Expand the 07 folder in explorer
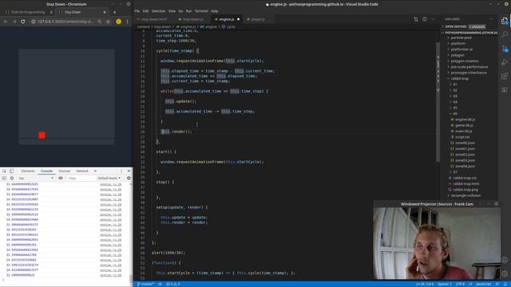This screenshot has width=511, height=287. (454, 172)
